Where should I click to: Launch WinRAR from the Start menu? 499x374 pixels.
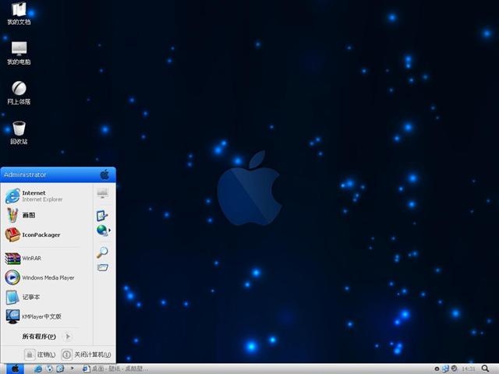click(x=27, y=258)
